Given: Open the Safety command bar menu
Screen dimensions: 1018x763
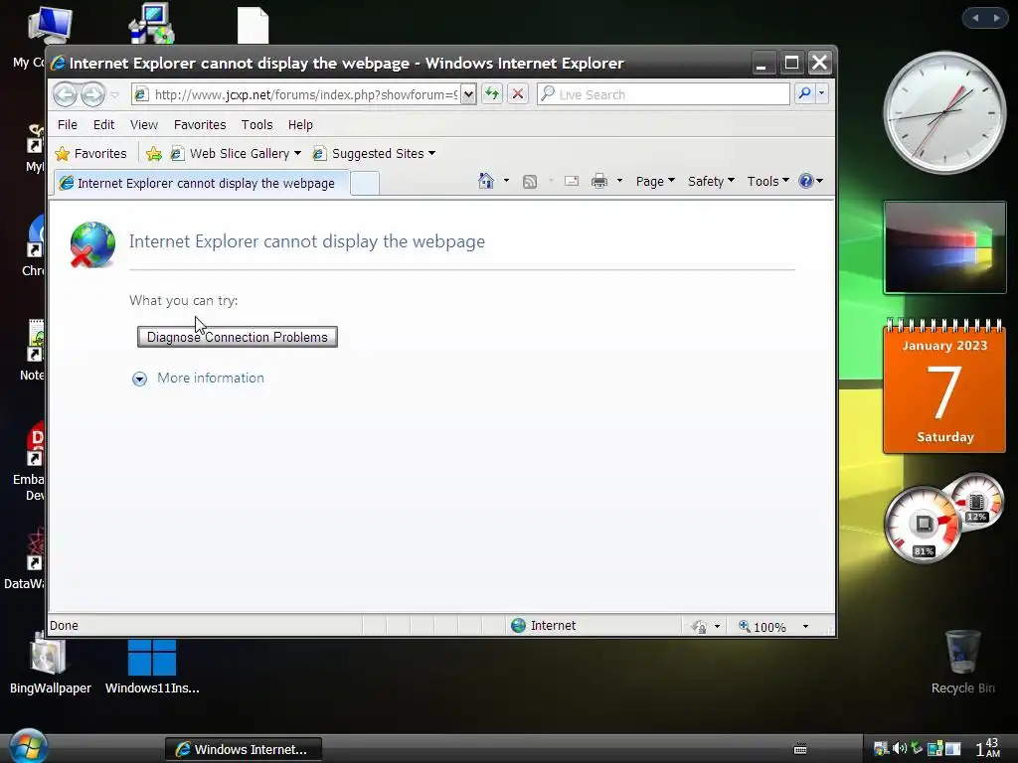Looking at the screenshot, I should click(x=711, y=181).
